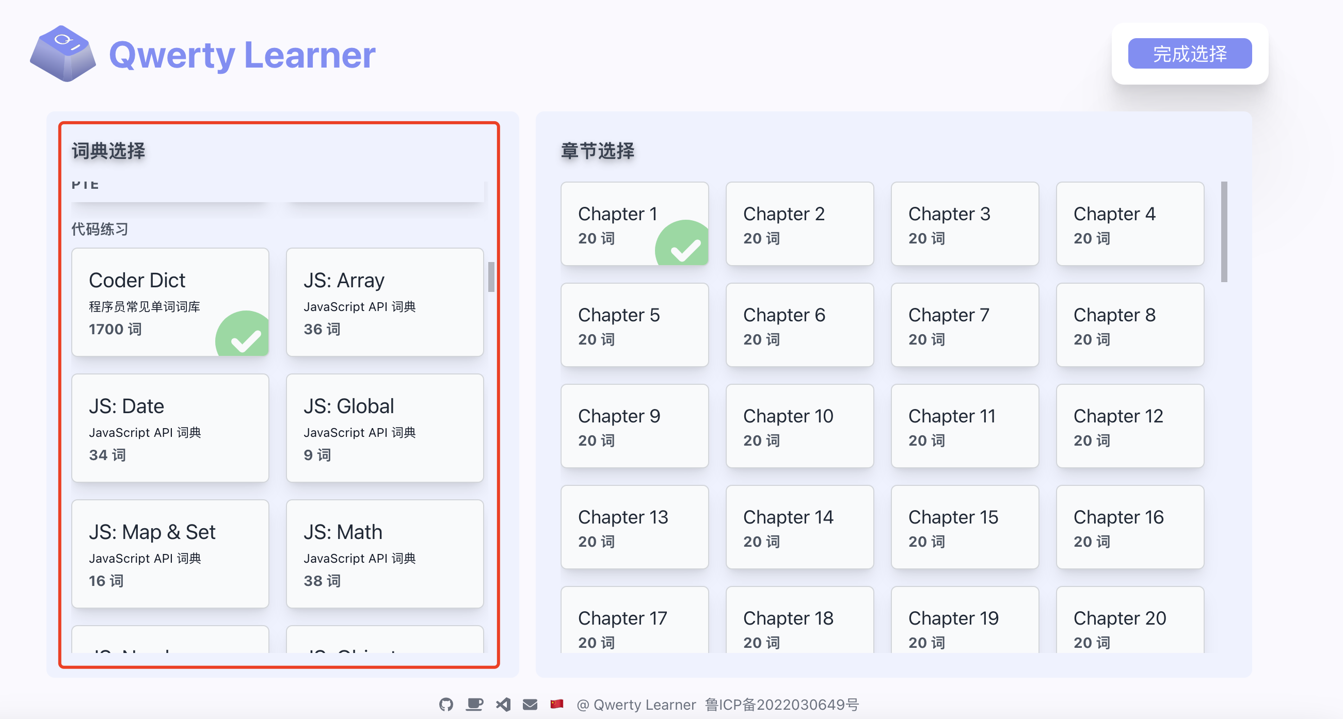Open the 鲁ICP备2022030649号 link
The height and width of the screenshot is (719, 1343).
tap(781, 705)
